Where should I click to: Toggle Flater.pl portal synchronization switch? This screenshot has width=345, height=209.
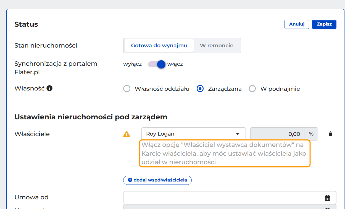point(157,64)
